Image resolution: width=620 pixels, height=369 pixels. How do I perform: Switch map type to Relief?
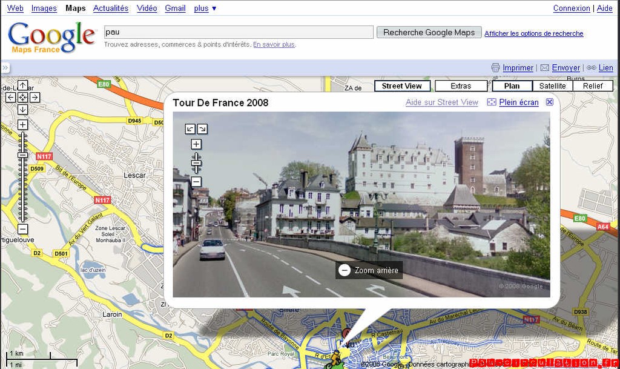click(x=593, y=86)
